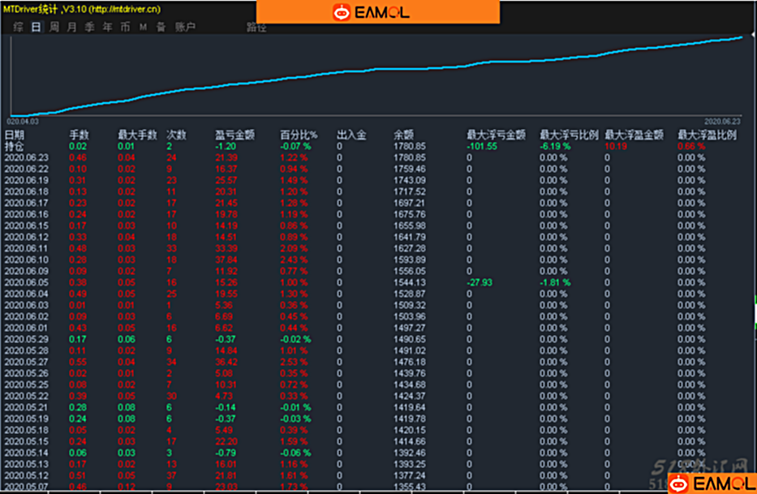Click the EAMOL robot logo in top banner
Screen dimensions: 757x494
[342, 12]
